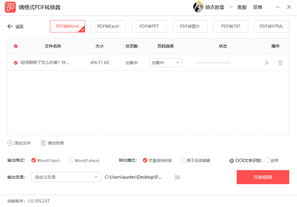Toggle the select-all checkbox in header
297x207 pixels.
click(x=15, y=46)
